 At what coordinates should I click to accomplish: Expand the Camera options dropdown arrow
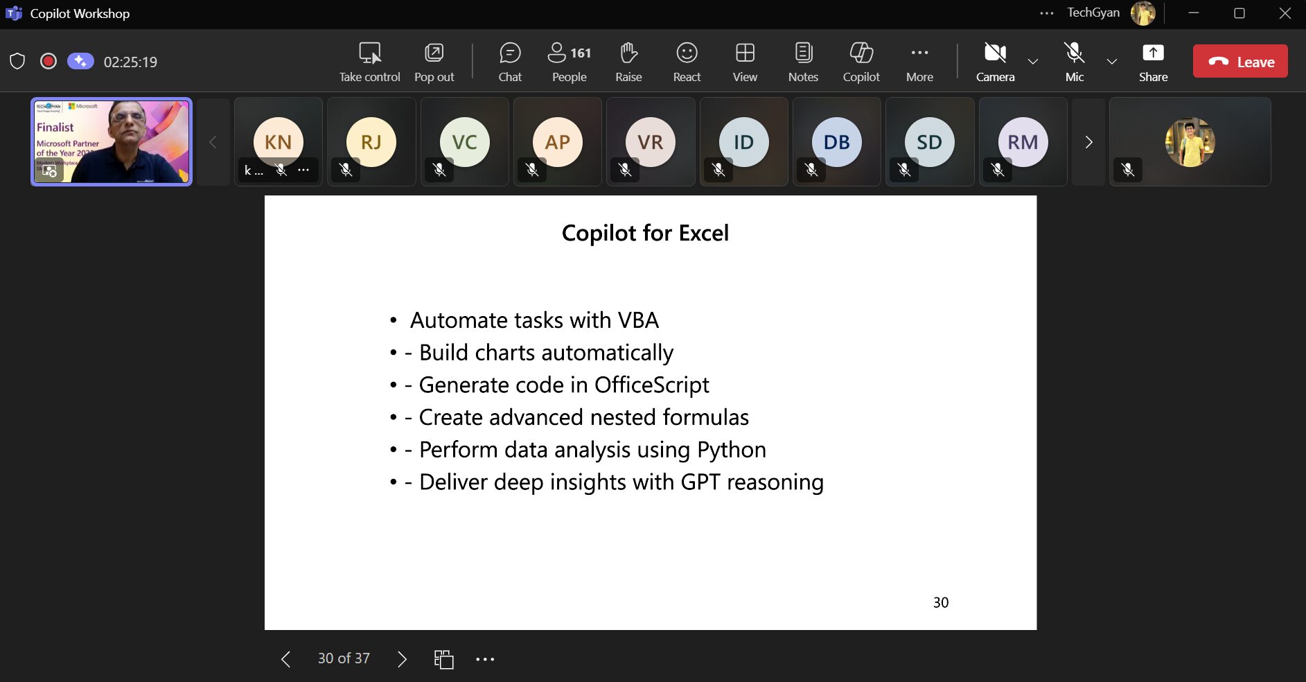[1033, 62]
